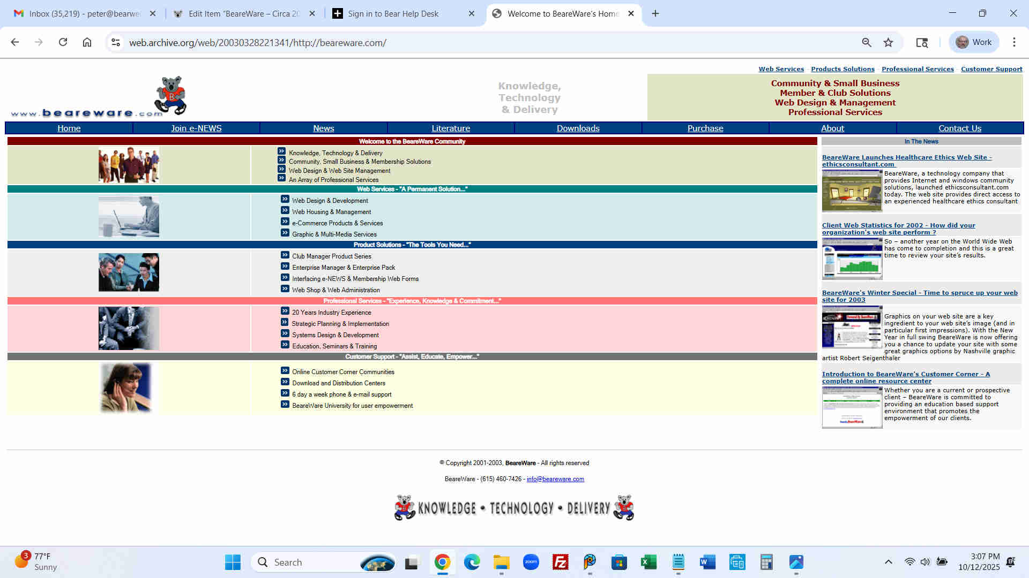The height and width of the screenshot is (578, 1029).
Task: Open a new browser tab
Action: [x=655, y=13]
